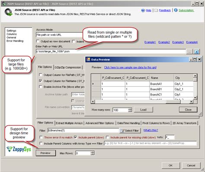Click the OK button

click(x=171, y=166)
